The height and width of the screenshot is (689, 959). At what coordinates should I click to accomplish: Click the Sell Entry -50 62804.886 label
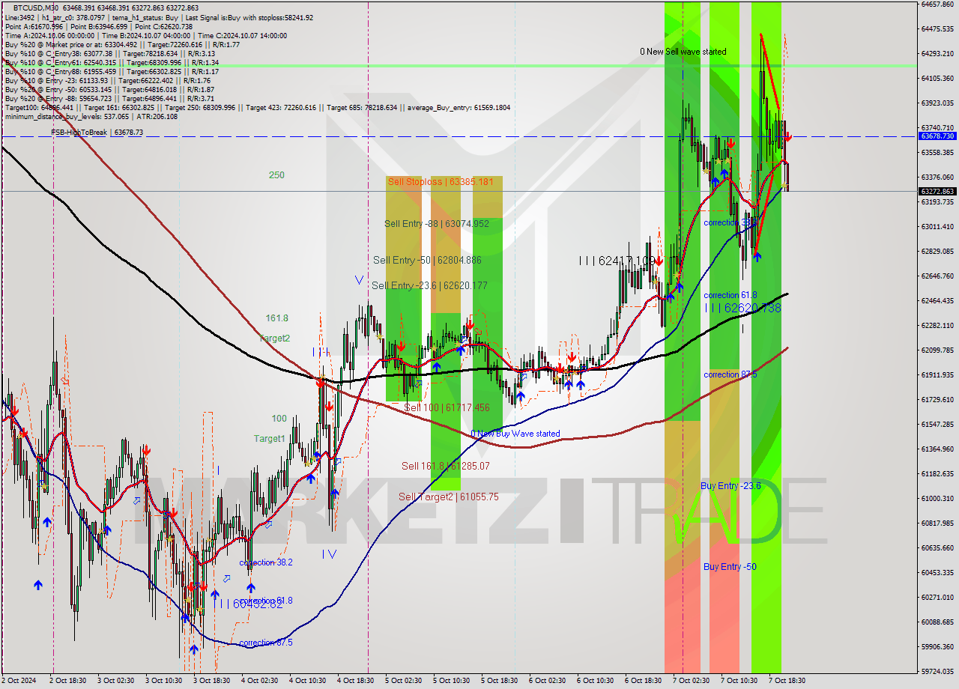[427, 260]
